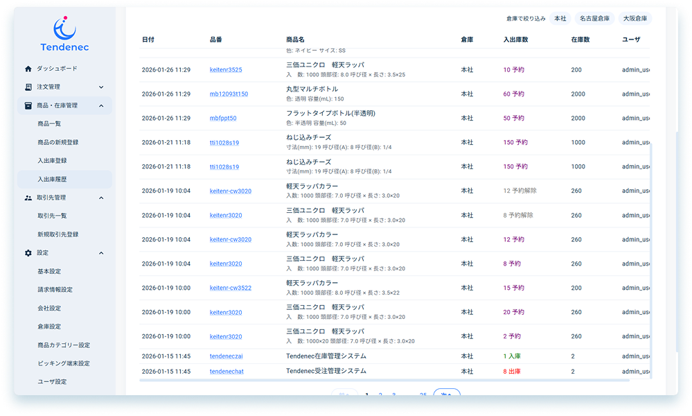Viewport: 692px width, 416px height.
Task: Click the Tendenec logo icon
Action: 64,27
